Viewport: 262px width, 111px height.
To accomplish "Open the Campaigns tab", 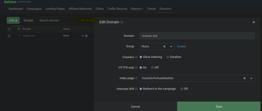I will [34, 9].
